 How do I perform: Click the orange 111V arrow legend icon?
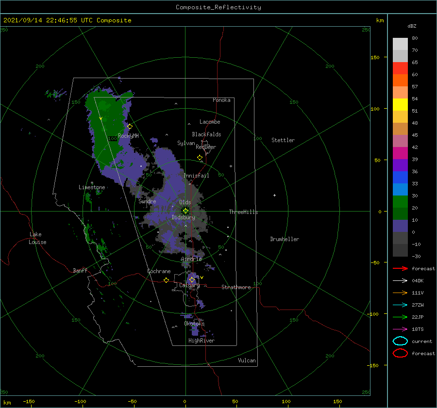pos(400,293)
